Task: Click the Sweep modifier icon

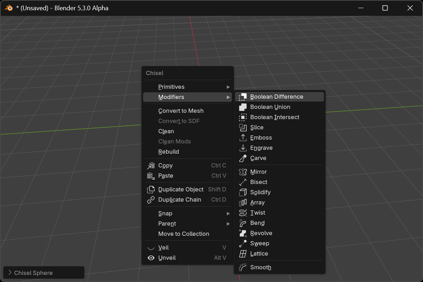Action: (x=243, y=244)
